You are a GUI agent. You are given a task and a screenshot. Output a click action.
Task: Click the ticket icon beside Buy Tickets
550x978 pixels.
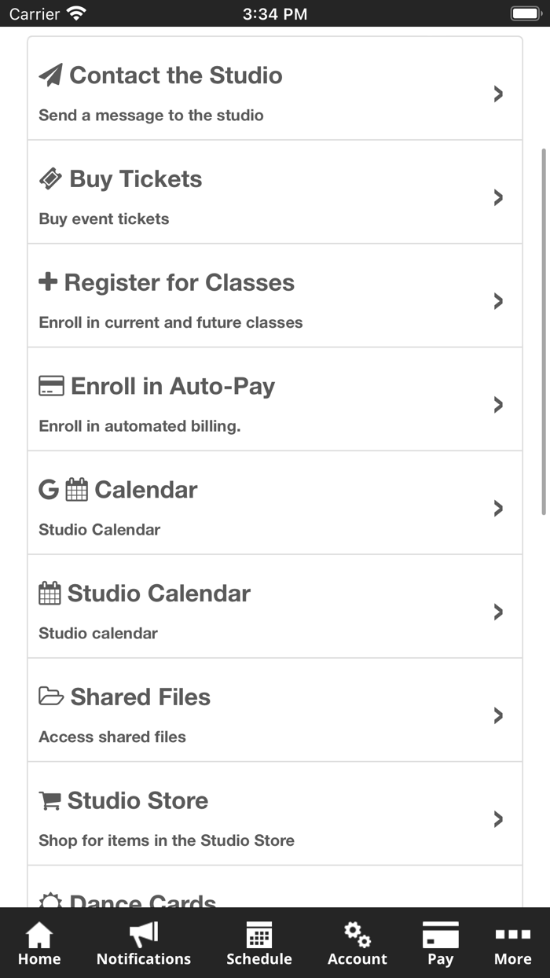(x=50, y=179)
